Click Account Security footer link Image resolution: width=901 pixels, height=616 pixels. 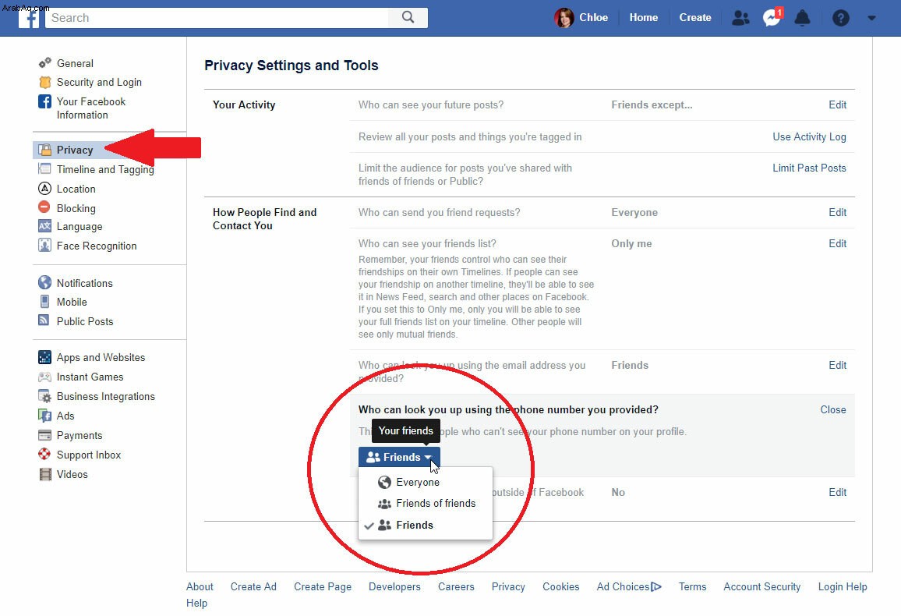762,586
